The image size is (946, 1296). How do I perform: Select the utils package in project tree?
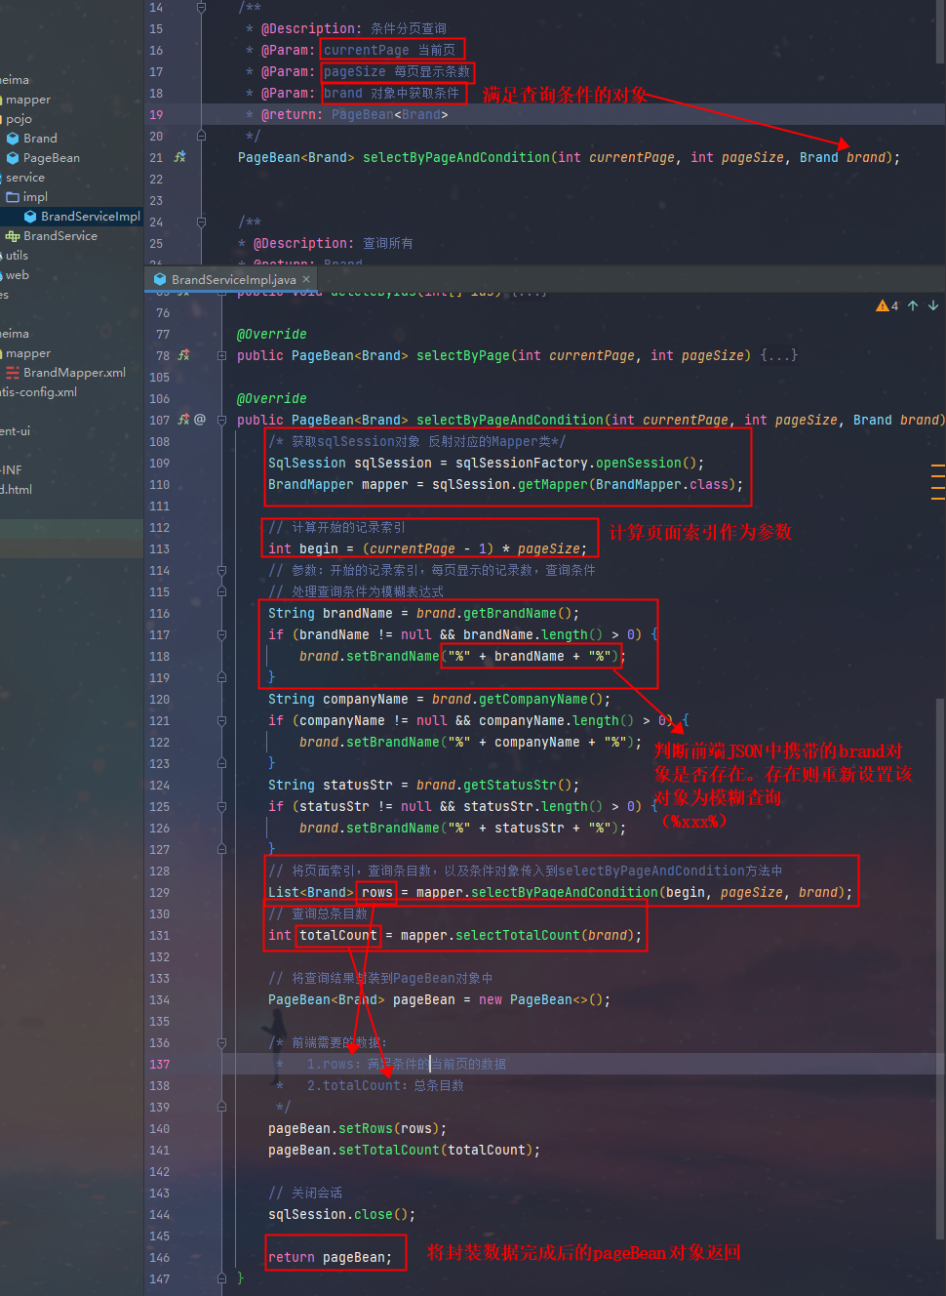coord(17,255)
